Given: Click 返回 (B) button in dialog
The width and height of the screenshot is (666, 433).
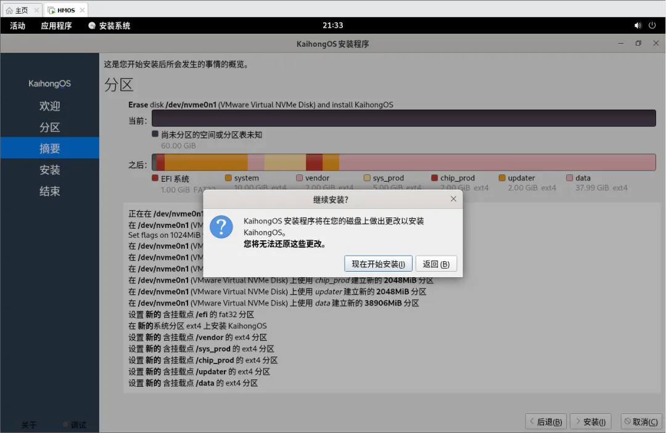Looking at the screenshot, I should click(436, 264).
